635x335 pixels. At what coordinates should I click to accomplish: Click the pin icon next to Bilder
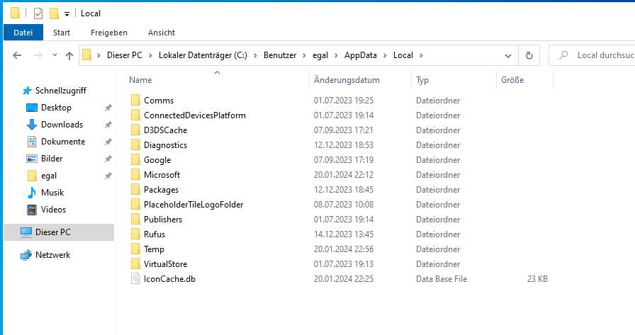108,159
